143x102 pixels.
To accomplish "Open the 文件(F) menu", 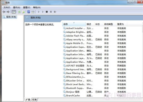I will point(7,8).
